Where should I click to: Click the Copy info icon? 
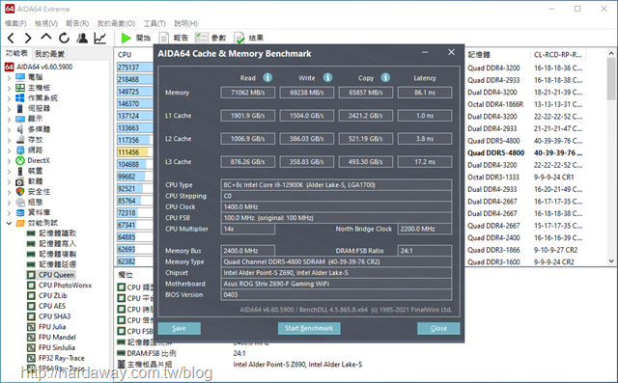385,77
